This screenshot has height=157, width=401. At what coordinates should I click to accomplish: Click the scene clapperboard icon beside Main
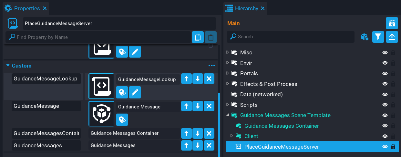click(x=392, y=23)
